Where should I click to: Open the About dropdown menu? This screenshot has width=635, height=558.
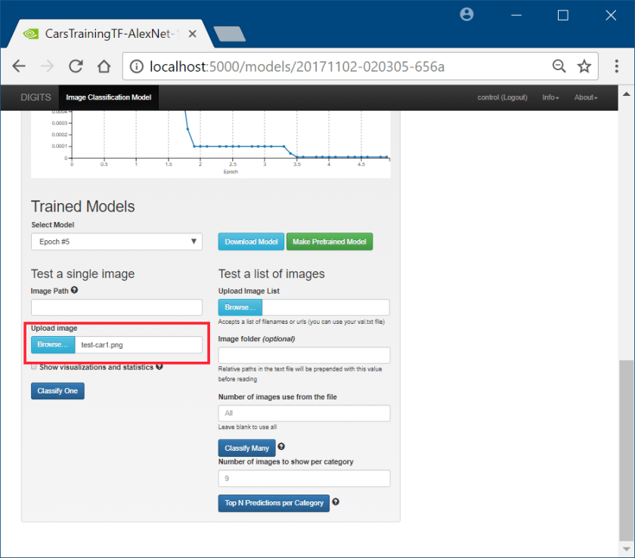click(585, 97)
